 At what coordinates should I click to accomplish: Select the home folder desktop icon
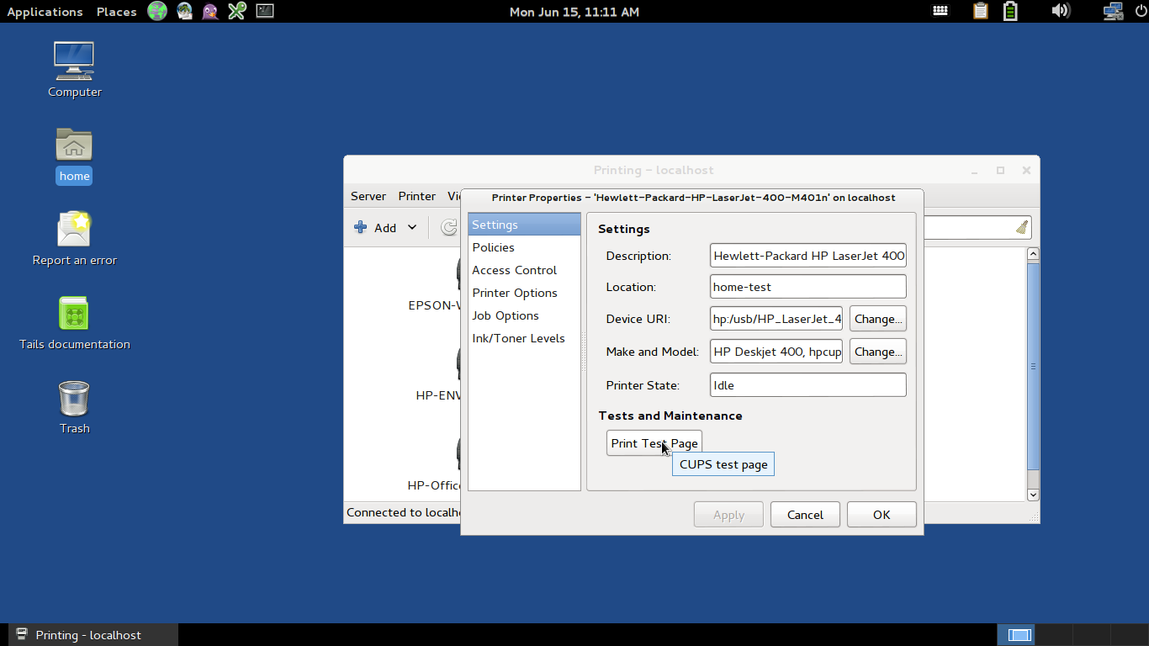click(74, 156)
